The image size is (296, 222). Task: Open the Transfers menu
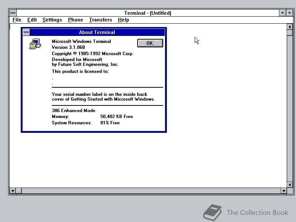100,20
